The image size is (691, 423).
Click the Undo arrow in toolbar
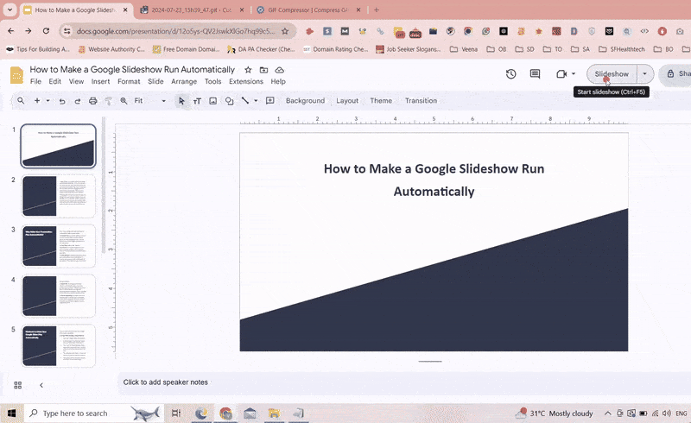pos(62,101)
